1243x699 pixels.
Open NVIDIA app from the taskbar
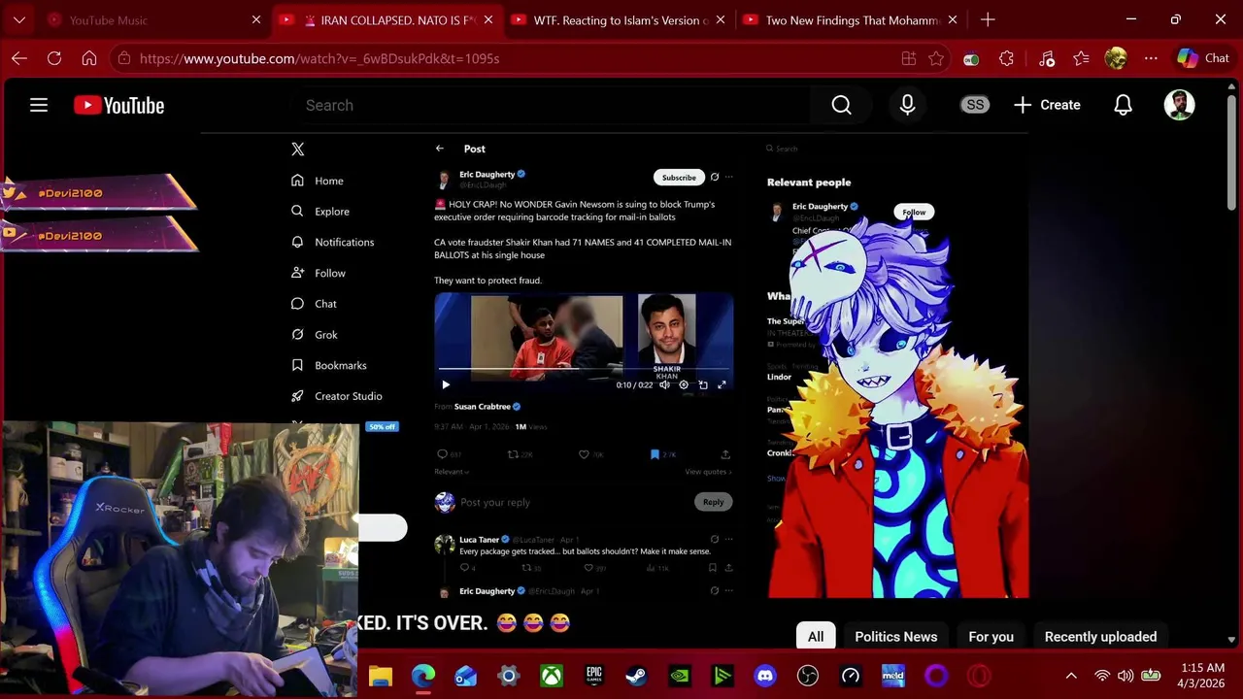coord(680,676)
